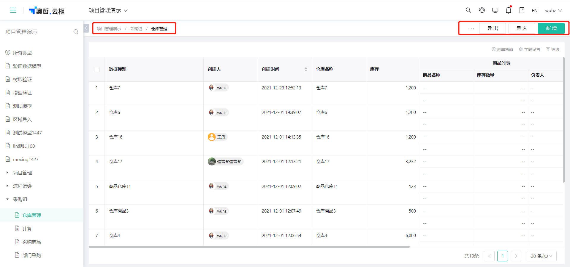Click the 导出 export button
Viewport: 570px width, 267px height.
point(493,28)
